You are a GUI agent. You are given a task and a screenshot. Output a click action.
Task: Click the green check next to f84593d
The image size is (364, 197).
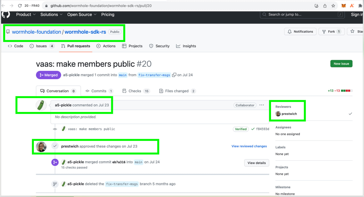[253, 129]
